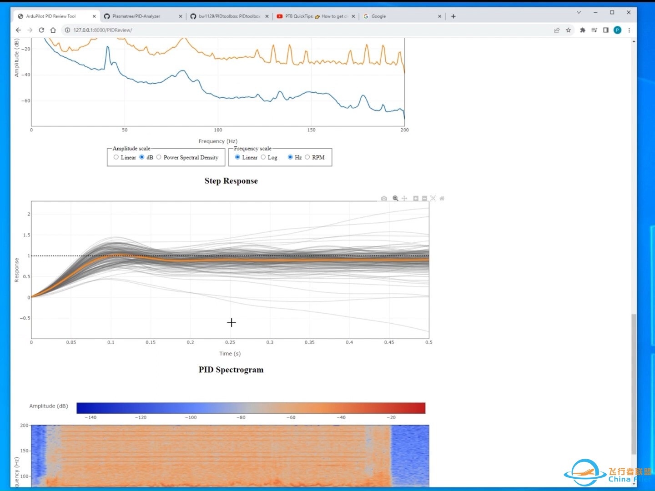Open the Chrome three-dot menu
655x491 pixels.
(x=629, y=30)
